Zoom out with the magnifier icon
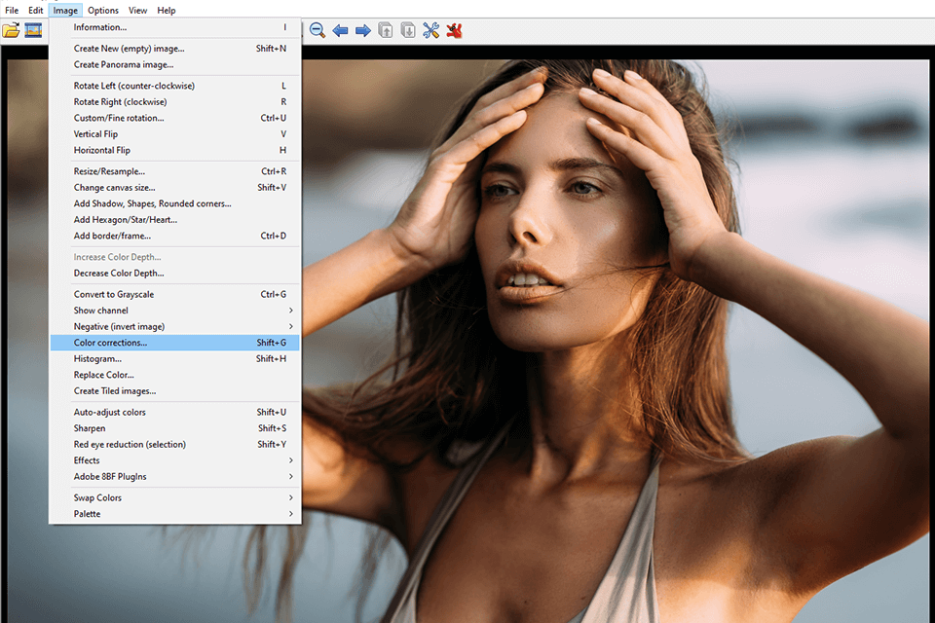 click(x=317, y=30)
